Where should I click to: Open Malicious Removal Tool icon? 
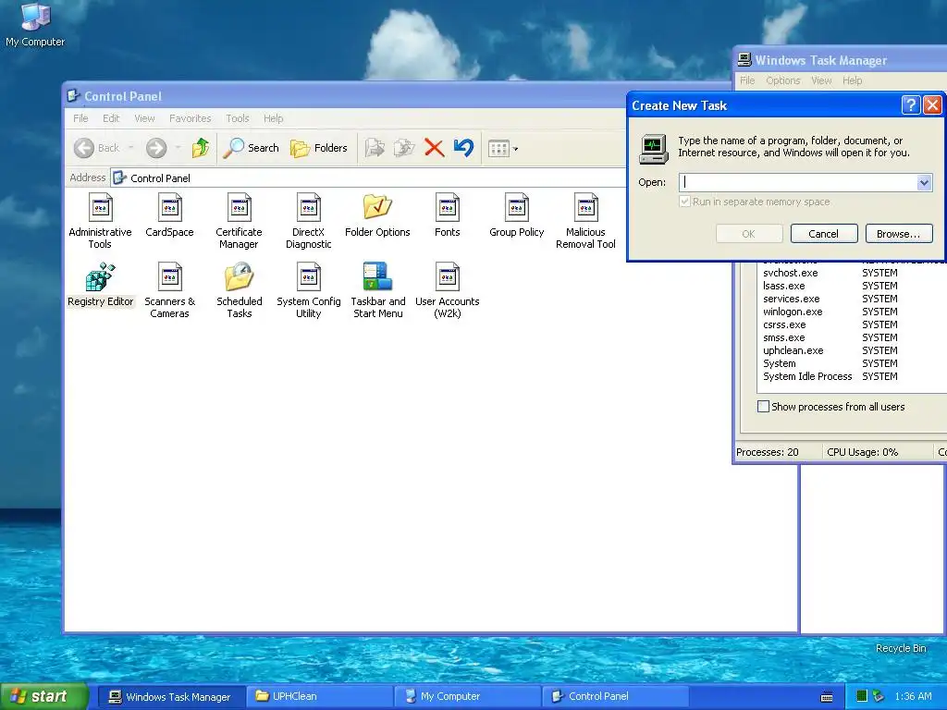585,221
